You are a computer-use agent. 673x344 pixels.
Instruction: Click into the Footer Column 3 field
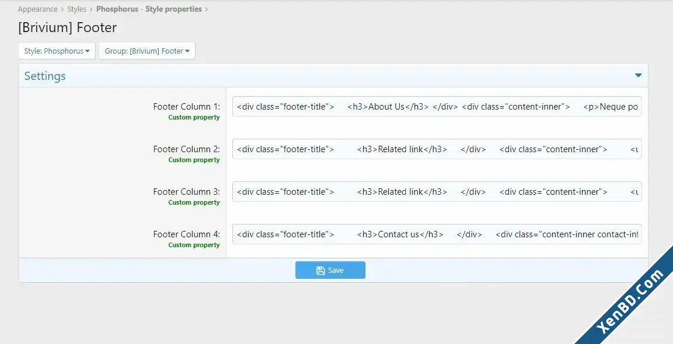coord(437,191)
